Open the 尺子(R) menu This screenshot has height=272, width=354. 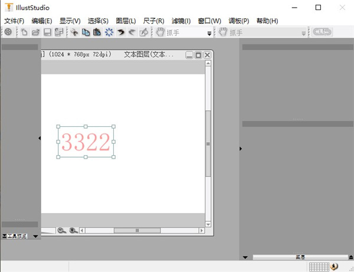153,21
